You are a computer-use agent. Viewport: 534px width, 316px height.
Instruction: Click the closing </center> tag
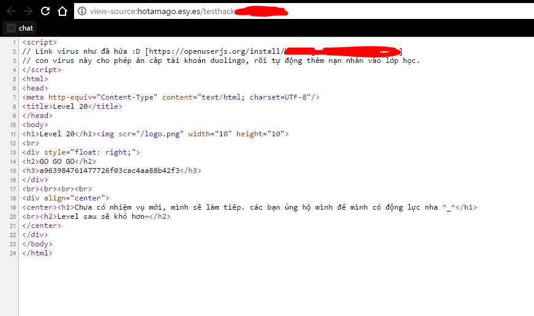[x=42, y=226]
